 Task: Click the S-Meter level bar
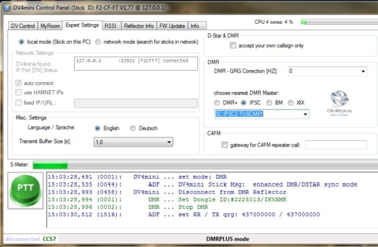(x=205, y=165)
